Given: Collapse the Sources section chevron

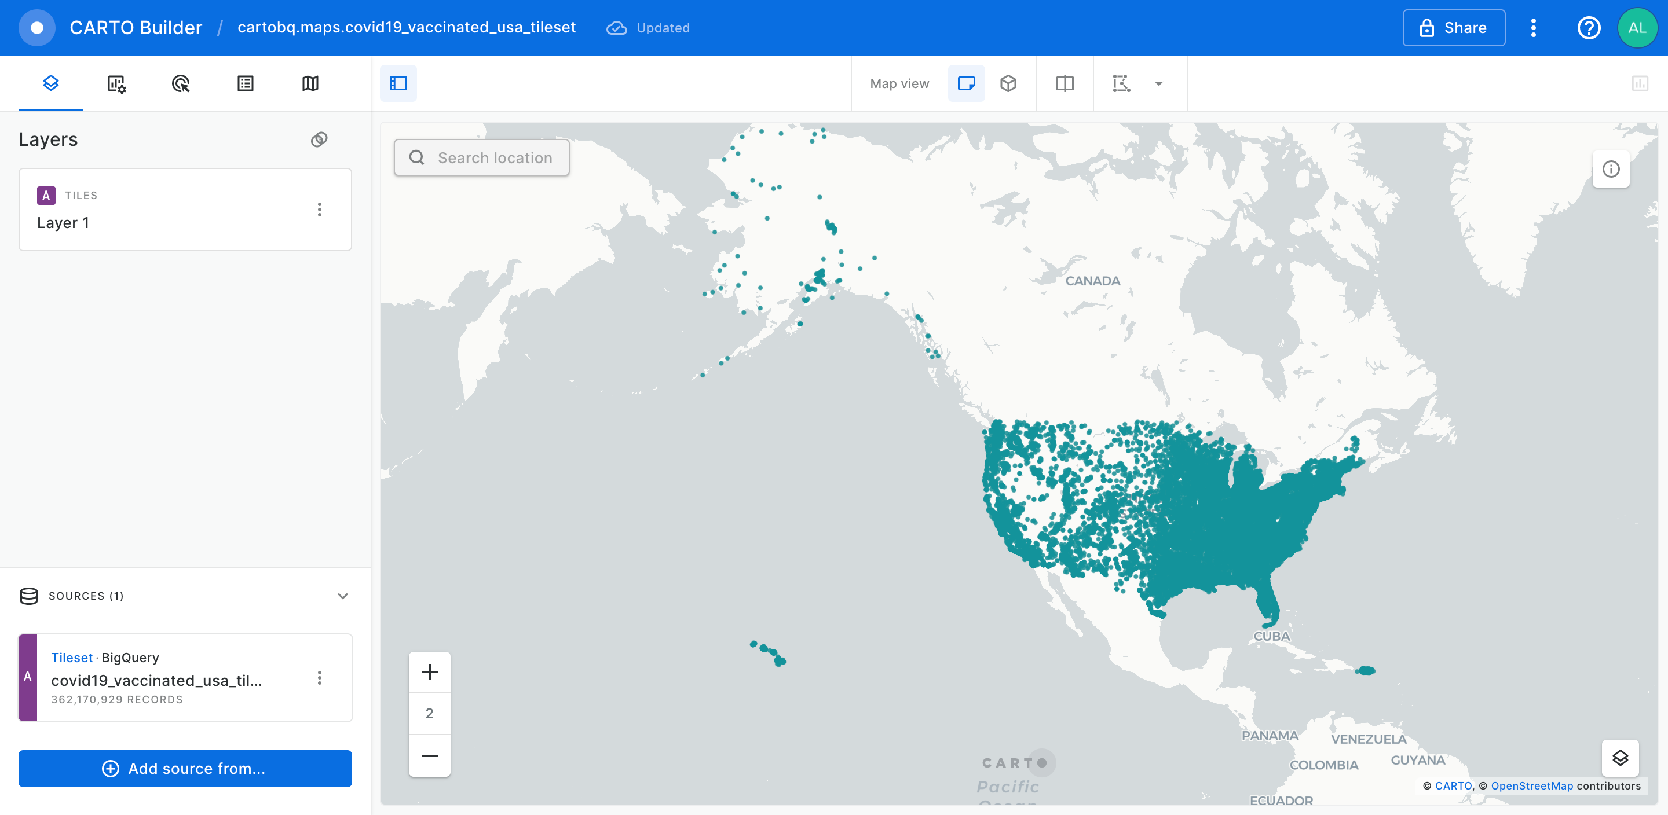Looking at the screenshot, I should click(342, 596).
